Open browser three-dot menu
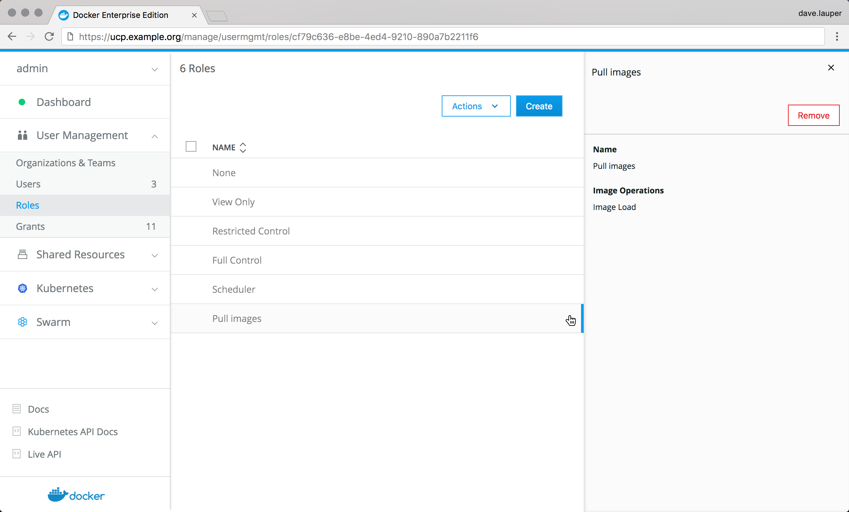The width and height of the screenshot is (849, 512). (837, 36)
